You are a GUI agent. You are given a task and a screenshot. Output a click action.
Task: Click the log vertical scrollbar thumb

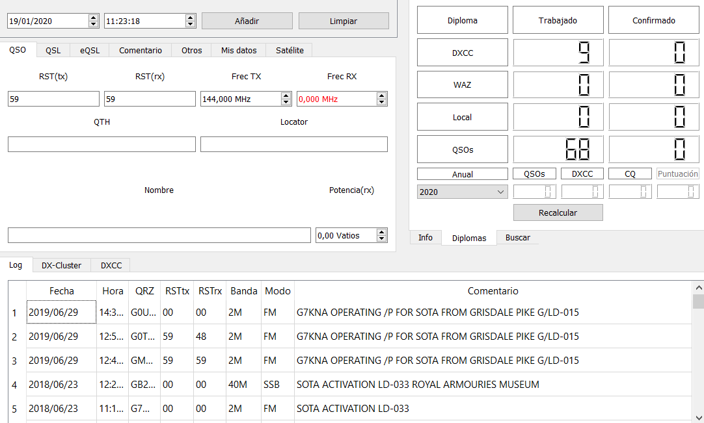coord(698,301)
